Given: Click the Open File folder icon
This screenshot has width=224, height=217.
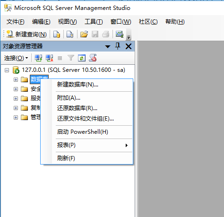Looking at the screenshot, I should tap(84, 34).
